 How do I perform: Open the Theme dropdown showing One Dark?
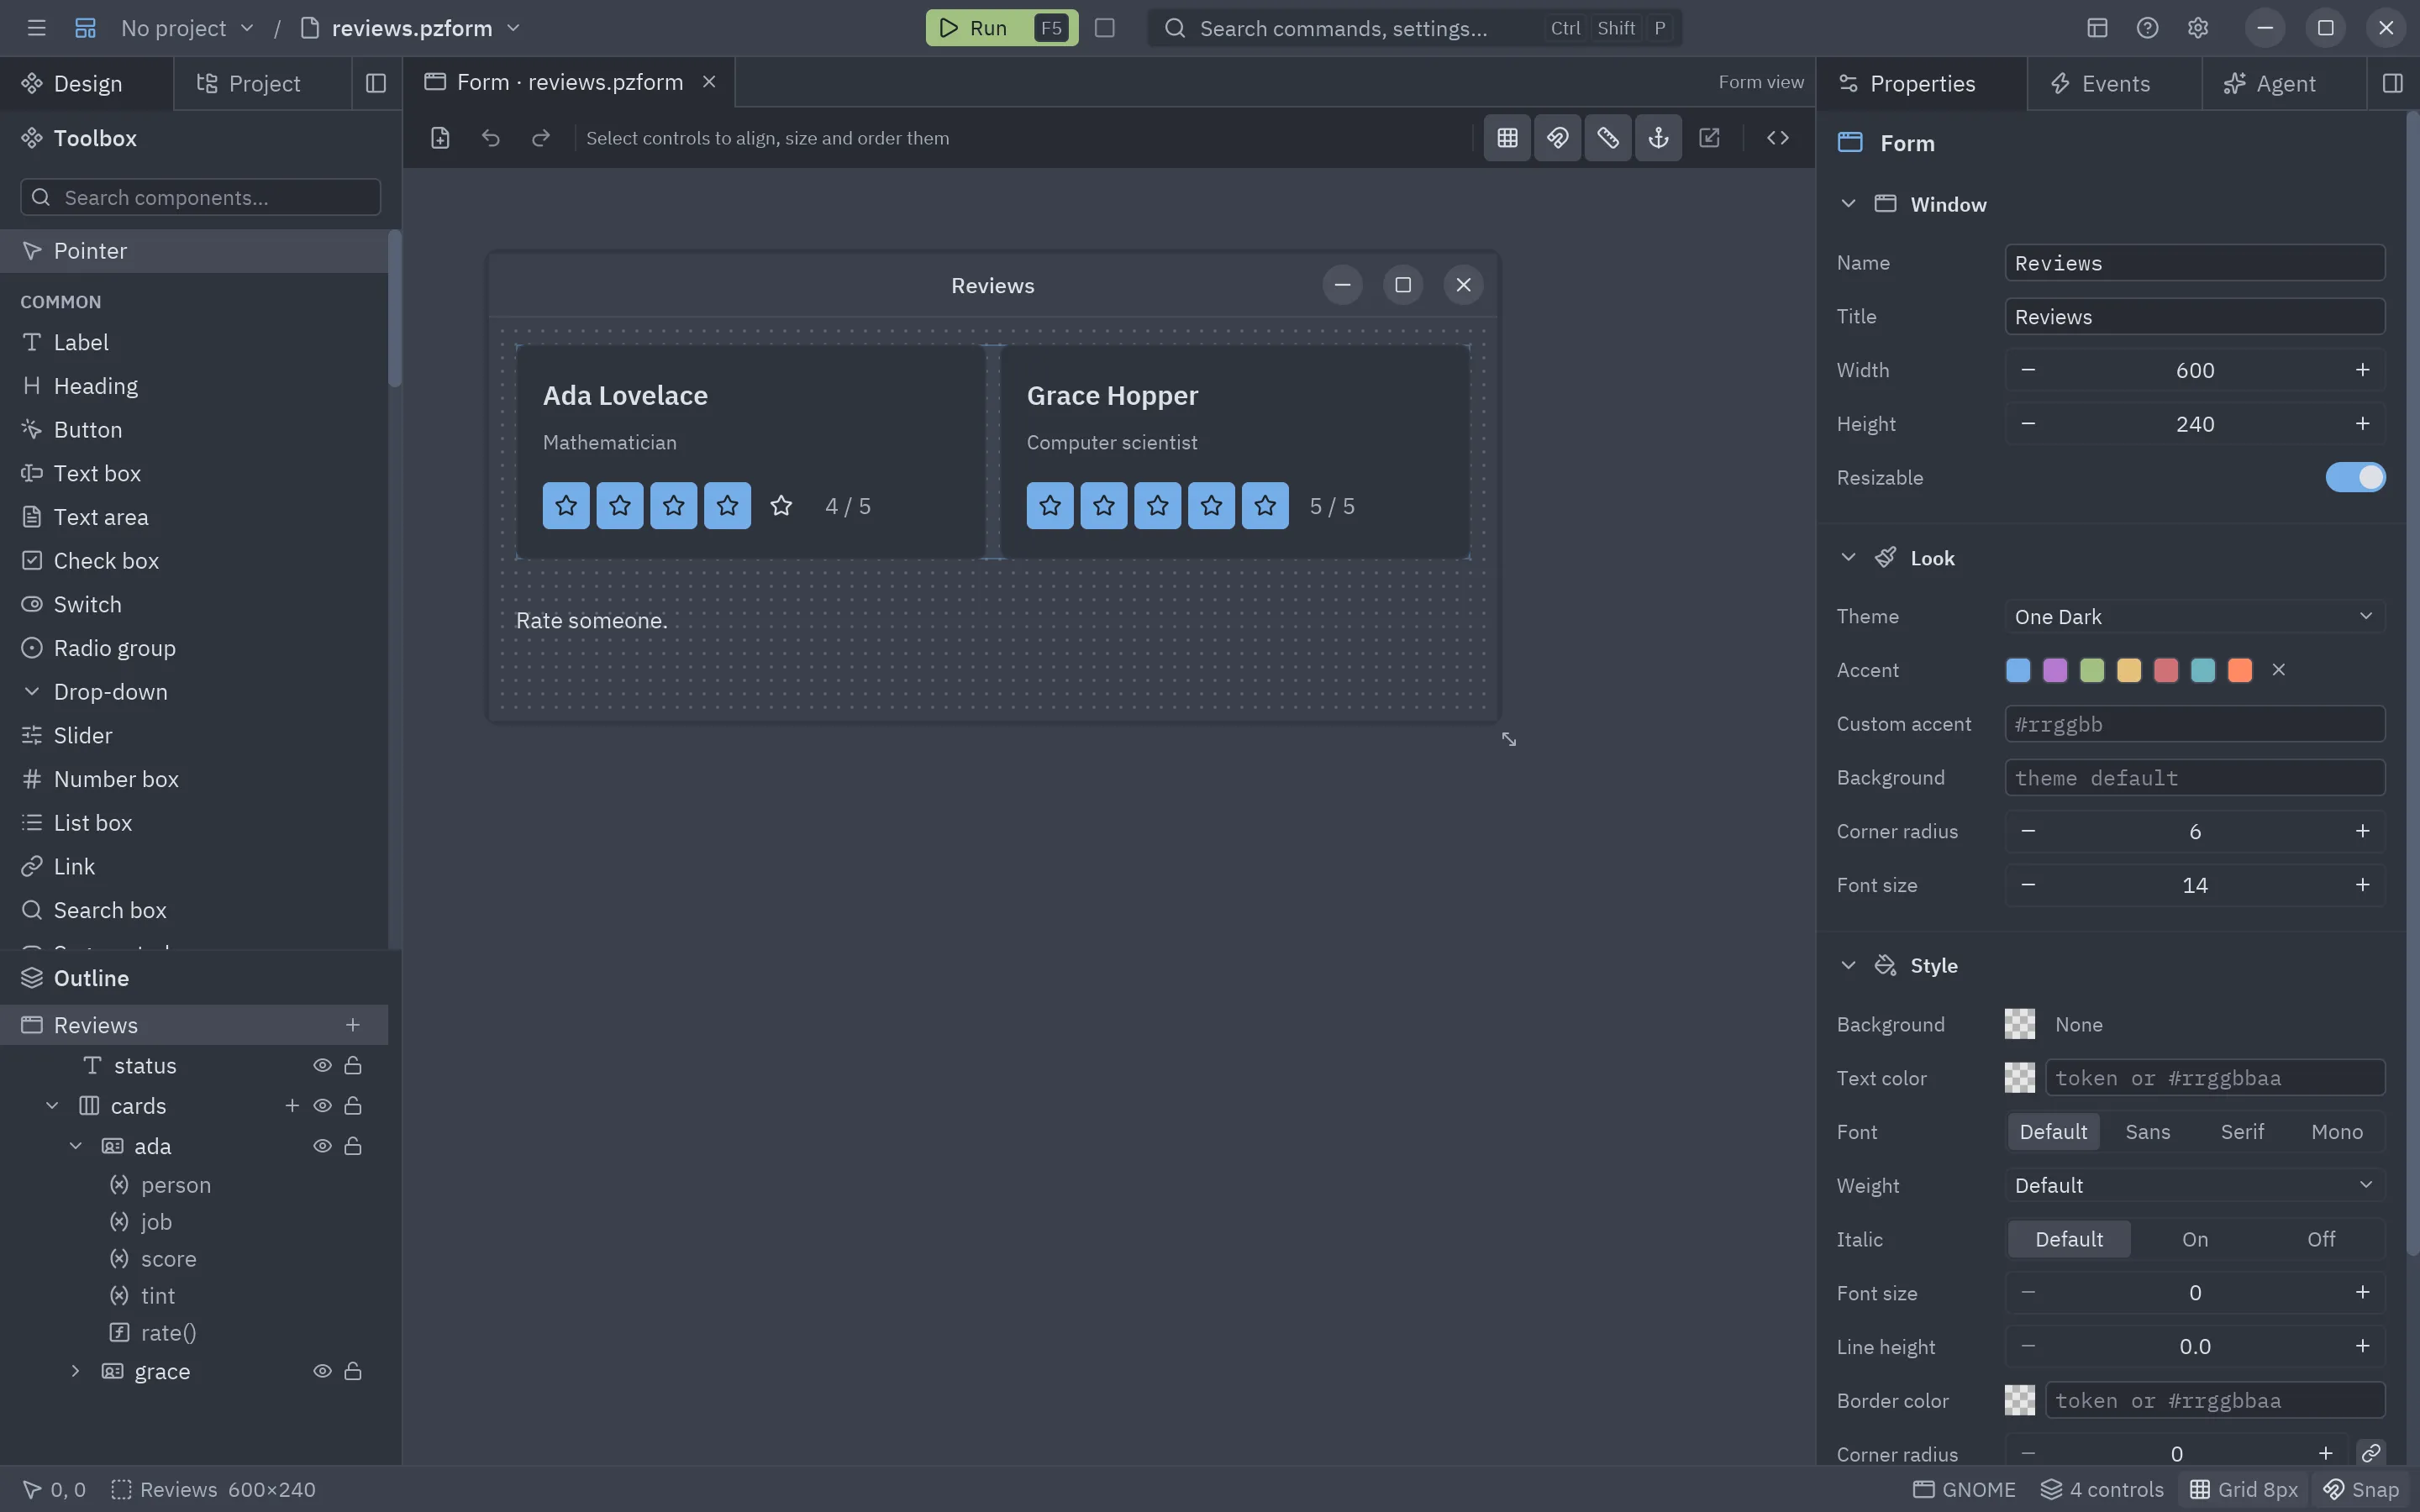2194,617
